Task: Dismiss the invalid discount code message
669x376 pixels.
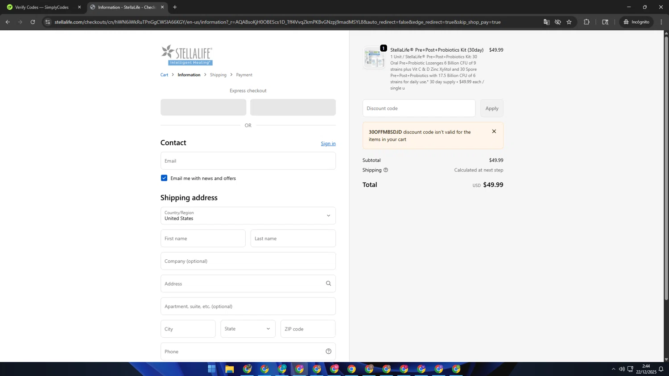Action: 494,131
